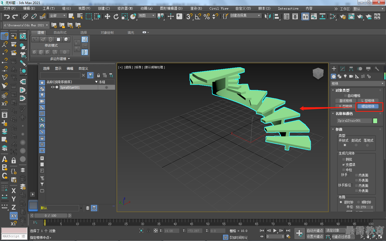Expand the 多边形建模 ribbon panel

[x=60, y=59]
